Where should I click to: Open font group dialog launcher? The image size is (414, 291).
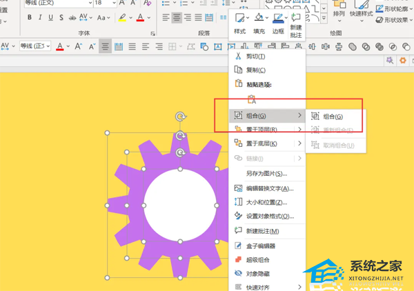point(152,34)
